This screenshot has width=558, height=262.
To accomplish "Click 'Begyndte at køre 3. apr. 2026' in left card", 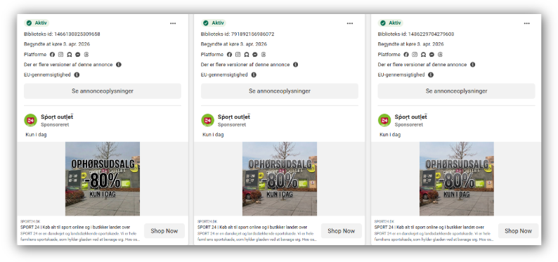I will point(57,44).
